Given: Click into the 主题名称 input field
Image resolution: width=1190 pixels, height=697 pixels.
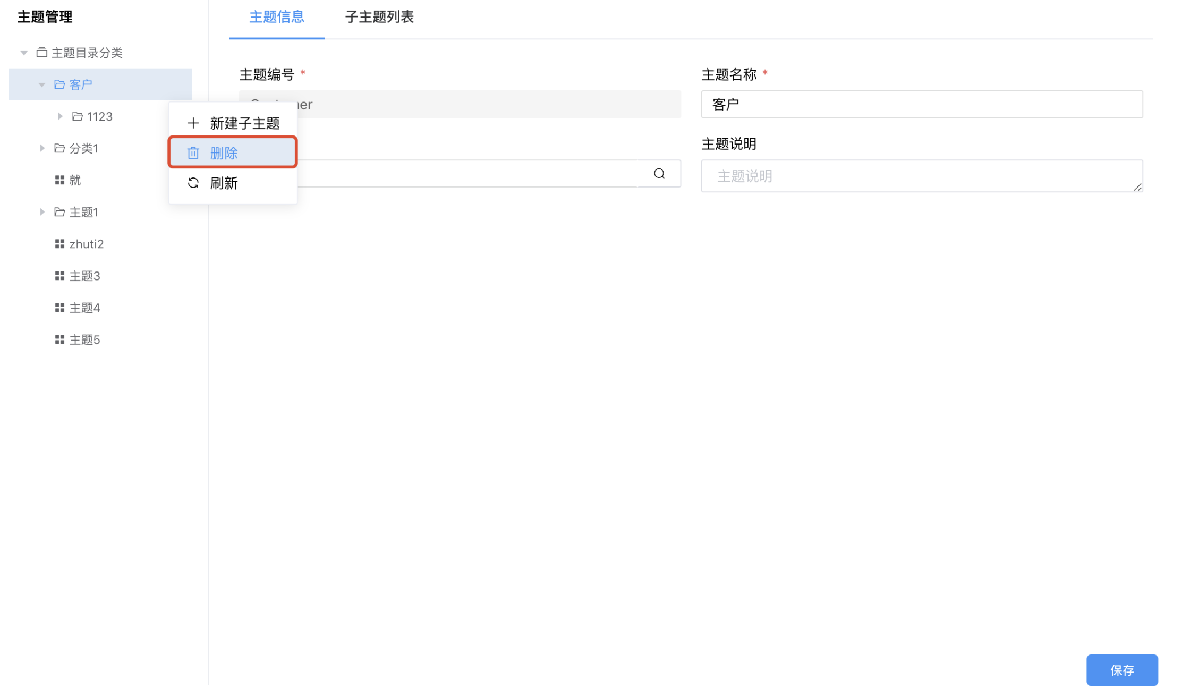Looking at the screenshot, I should (921, 104).
